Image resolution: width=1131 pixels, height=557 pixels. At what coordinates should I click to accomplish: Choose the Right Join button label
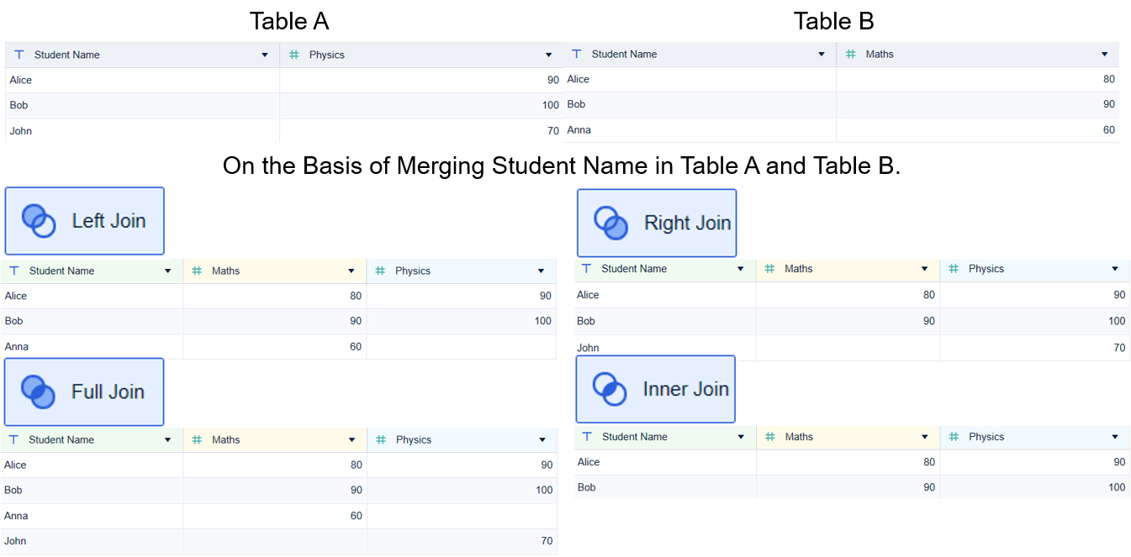coord(687,223)
